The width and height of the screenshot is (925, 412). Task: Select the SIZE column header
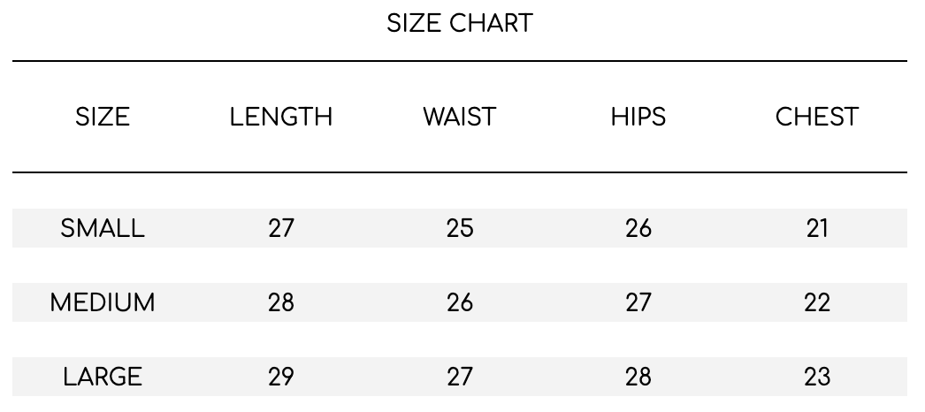click(x=103, y=117)
